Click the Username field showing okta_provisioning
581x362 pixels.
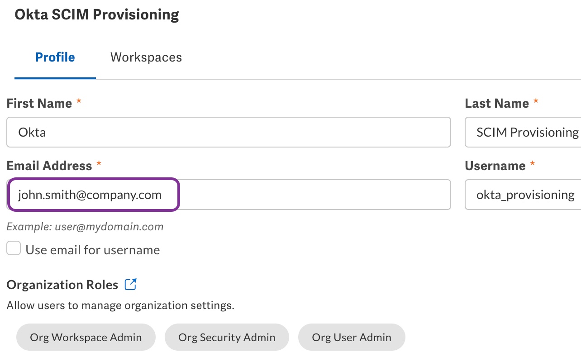tap(523, 195)
